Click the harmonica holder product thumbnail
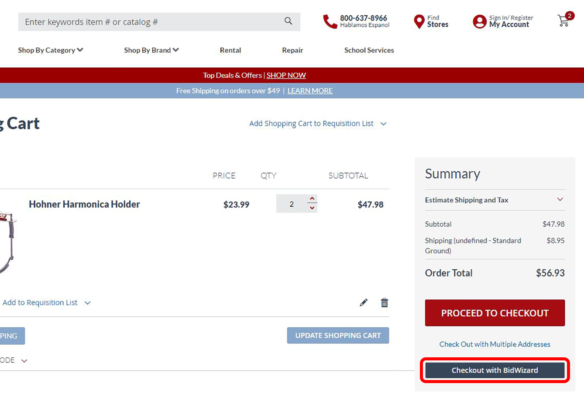The width and height of the screenshot is (584, 408). 8,242
